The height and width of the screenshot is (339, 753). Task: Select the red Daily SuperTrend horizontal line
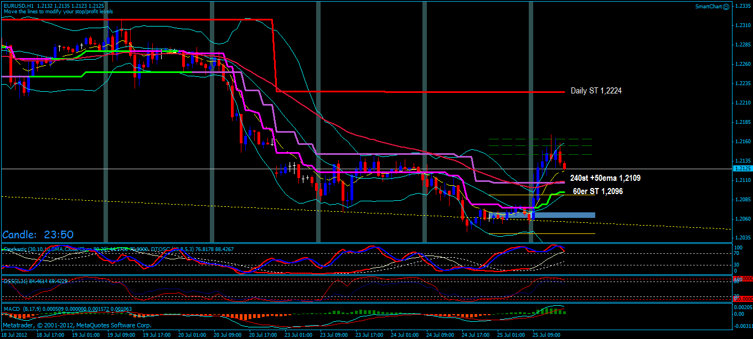415,91
